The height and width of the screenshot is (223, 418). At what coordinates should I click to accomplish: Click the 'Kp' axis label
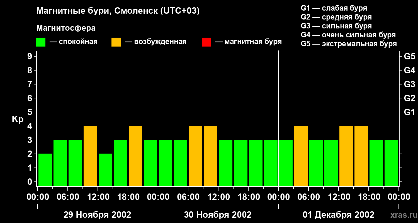pyautogui.click(x=18, y=119)
